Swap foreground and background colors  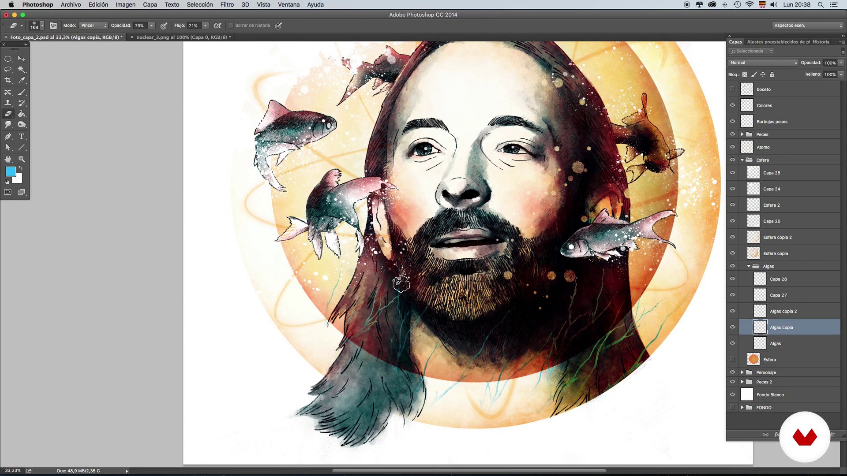pyautogui.click(x=21, y=168)
